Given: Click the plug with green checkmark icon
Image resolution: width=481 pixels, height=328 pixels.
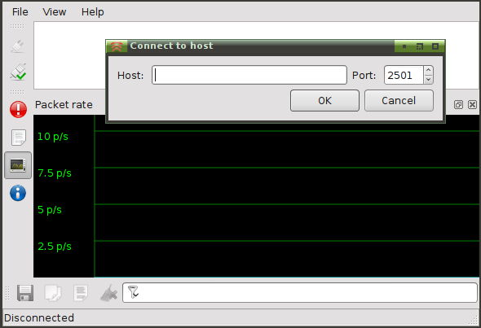Looking at the screenshot, I should tap(18, 72).
